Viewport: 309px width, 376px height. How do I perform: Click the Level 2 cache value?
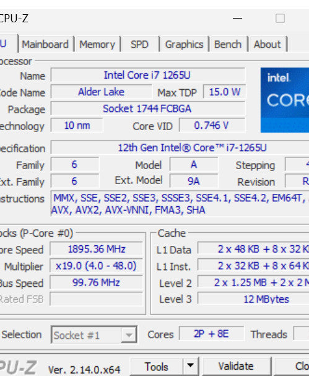[x=253, y=282]
